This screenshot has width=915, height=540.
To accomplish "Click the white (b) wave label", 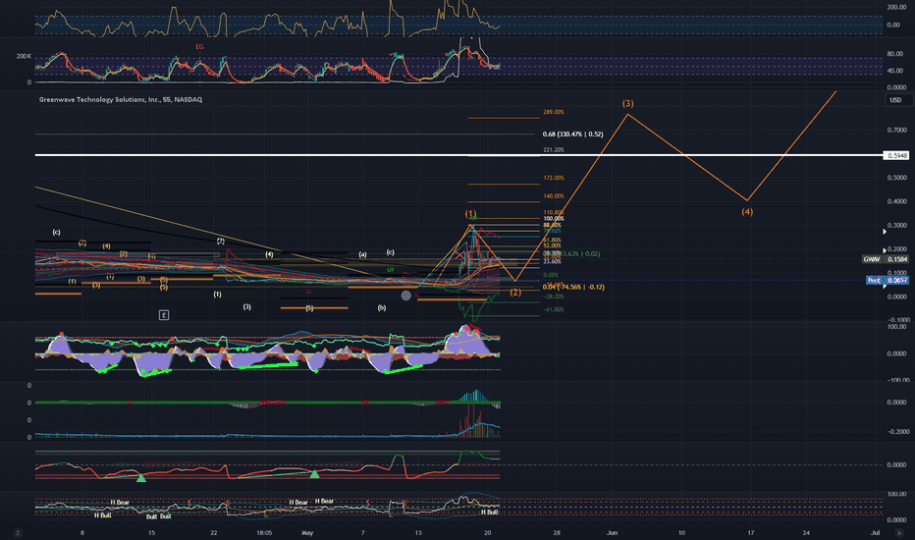I will (x=382, y=307).
